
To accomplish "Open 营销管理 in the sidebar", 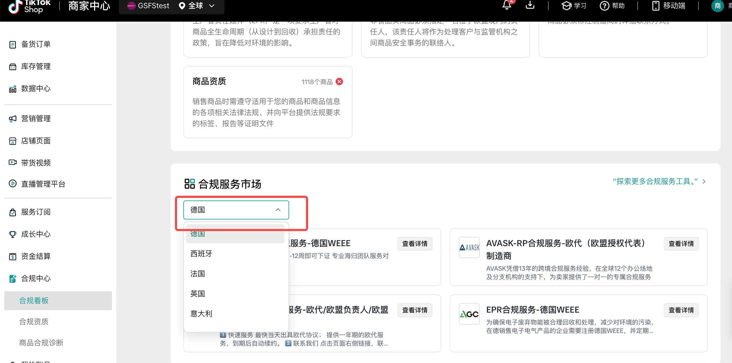I will point(36,118).
